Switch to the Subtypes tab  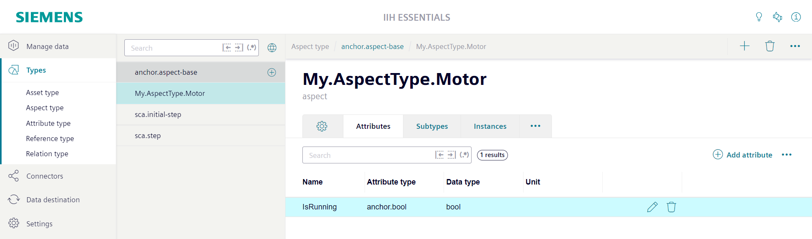click(x=432, y=126)
